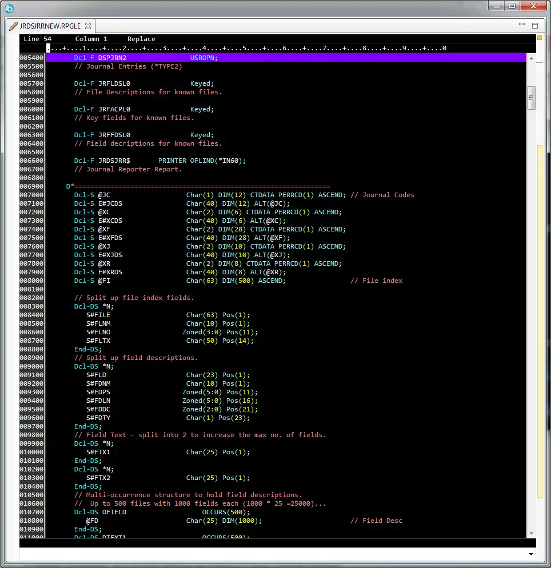
Task: Click the scrollbar down arrow
Action: click(531, 533)
